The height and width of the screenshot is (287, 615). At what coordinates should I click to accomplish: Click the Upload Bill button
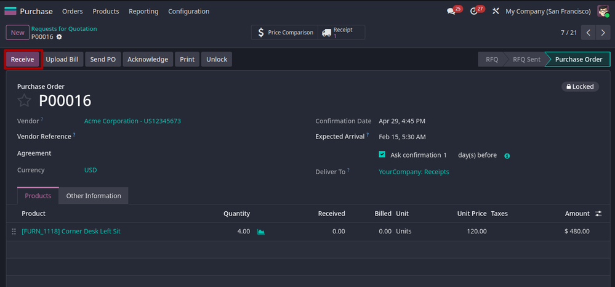(62, 59)
